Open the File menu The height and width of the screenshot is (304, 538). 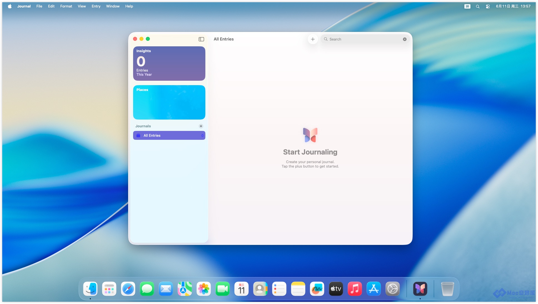[x=39, y=6]
